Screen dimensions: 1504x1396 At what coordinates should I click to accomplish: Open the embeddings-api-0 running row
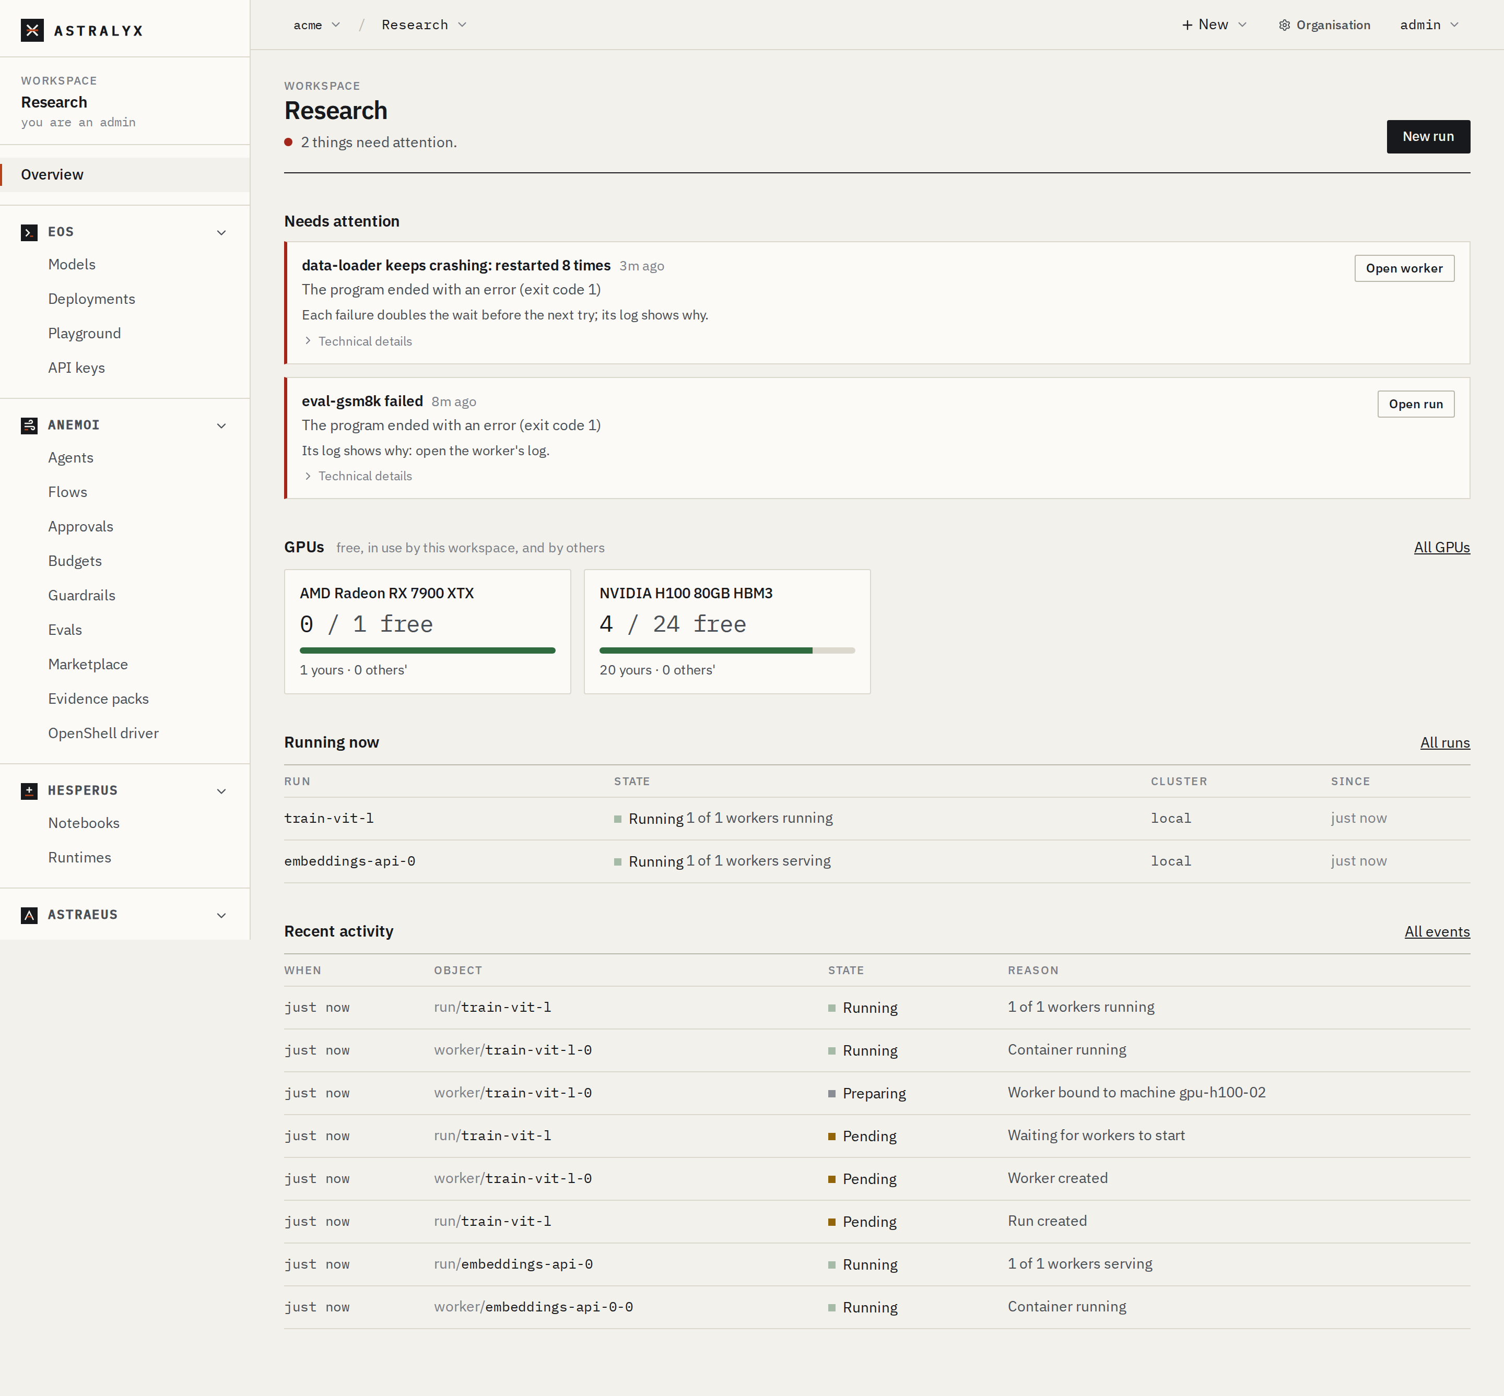point(877,861)
